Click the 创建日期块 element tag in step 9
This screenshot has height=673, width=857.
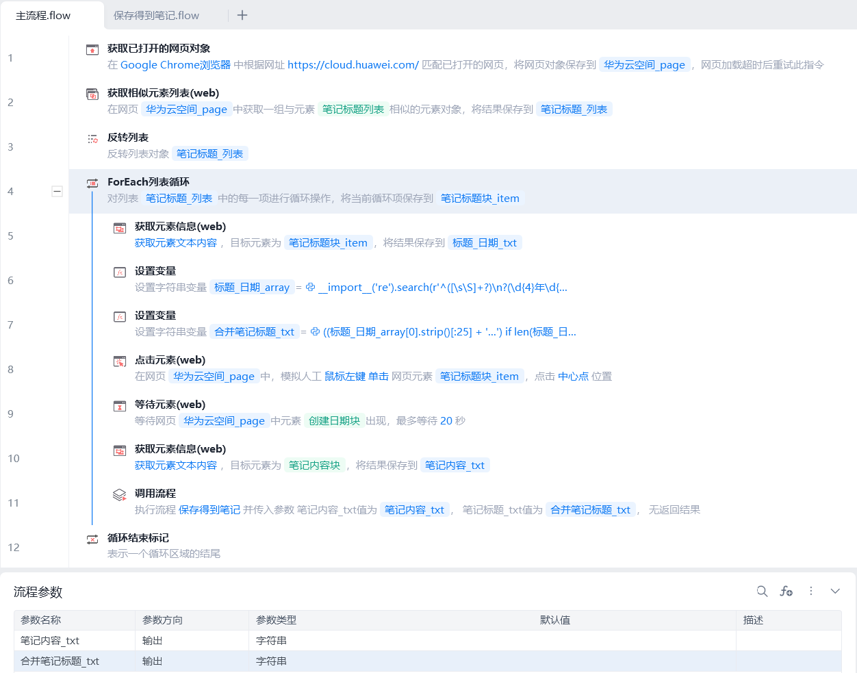tap(334, 420)
